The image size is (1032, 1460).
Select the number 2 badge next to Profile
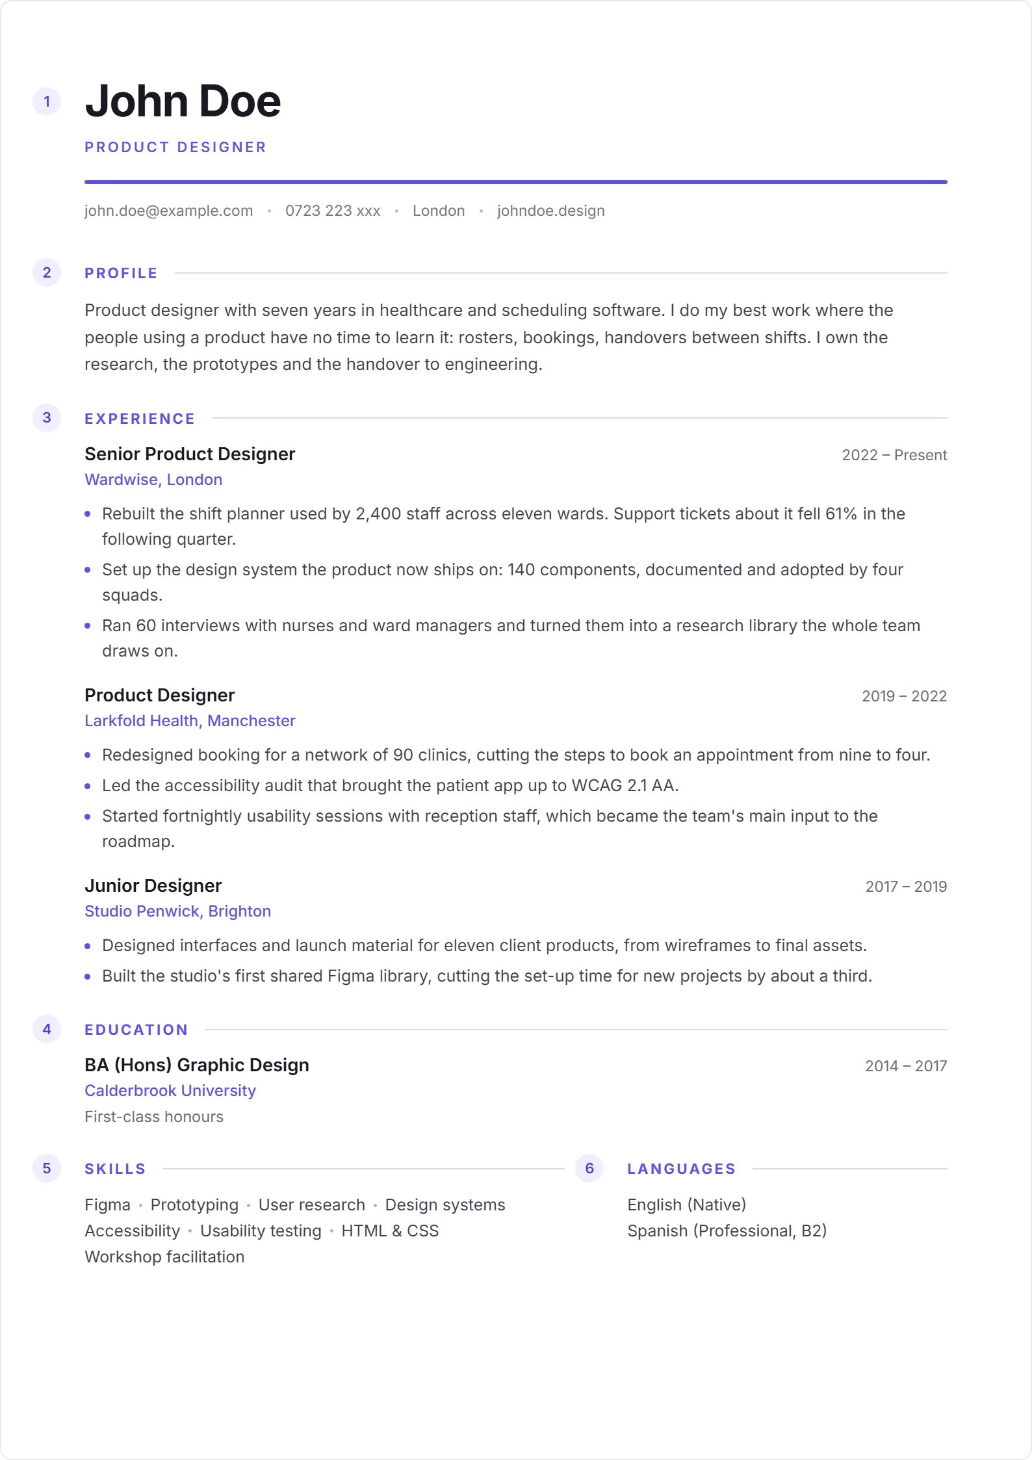pyautogui.click(x=47, y=272)
